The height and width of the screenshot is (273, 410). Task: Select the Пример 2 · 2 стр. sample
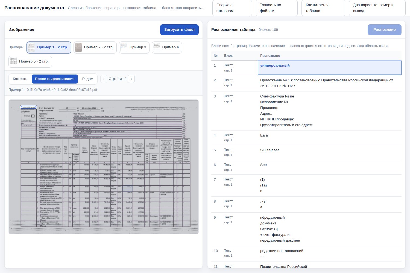coord(95,47)
